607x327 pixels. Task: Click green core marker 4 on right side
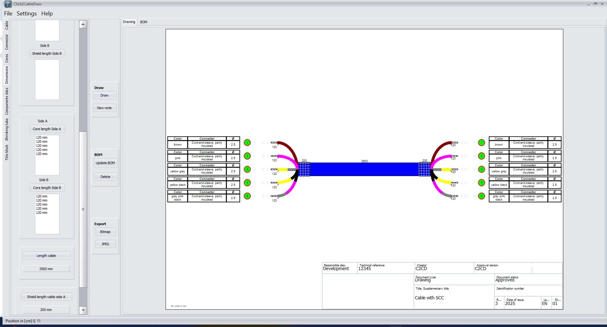(481, 183)
